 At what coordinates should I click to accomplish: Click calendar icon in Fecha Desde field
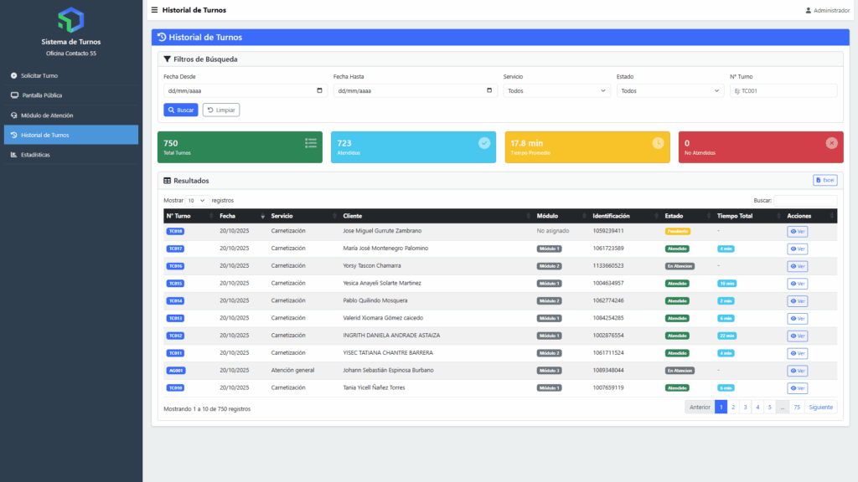pyautogui.click(x=319, y=90)
